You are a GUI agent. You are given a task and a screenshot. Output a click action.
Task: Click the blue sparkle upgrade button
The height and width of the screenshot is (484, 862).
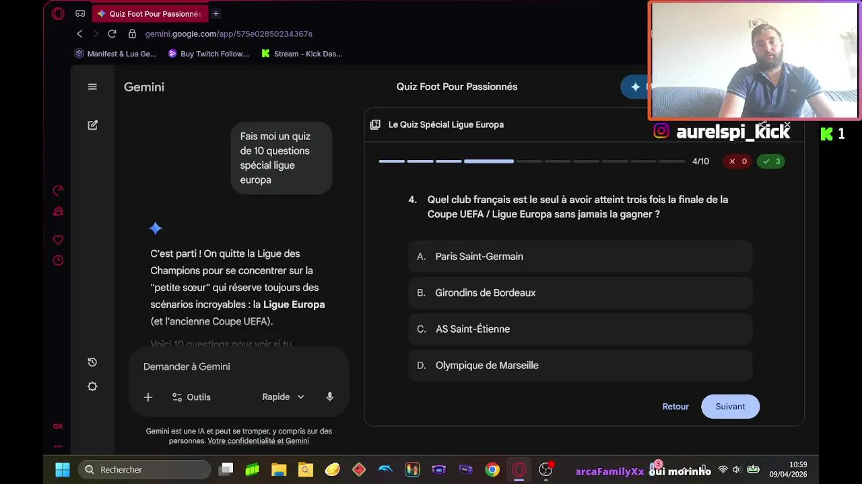coord(635,87)
